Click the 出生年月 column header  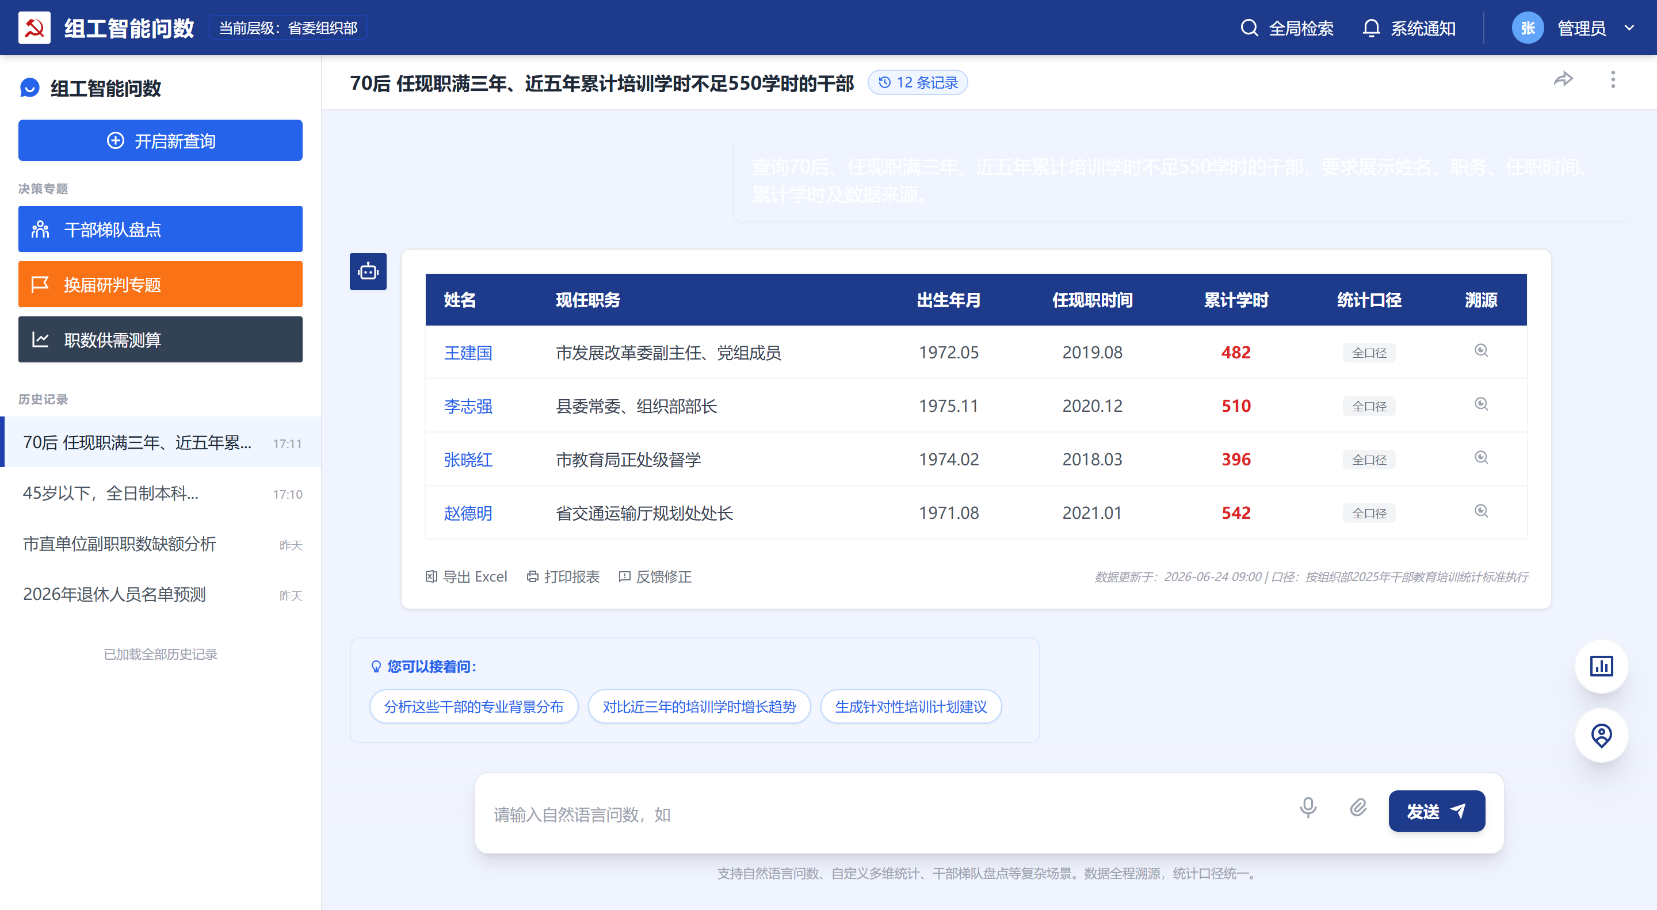pos(949,300)
